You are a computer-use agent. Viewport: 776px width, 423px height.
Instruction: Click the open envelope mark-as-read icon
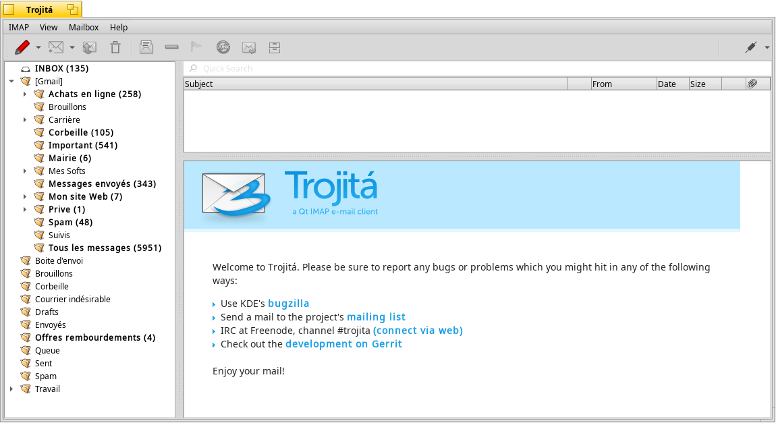point(146,47)
